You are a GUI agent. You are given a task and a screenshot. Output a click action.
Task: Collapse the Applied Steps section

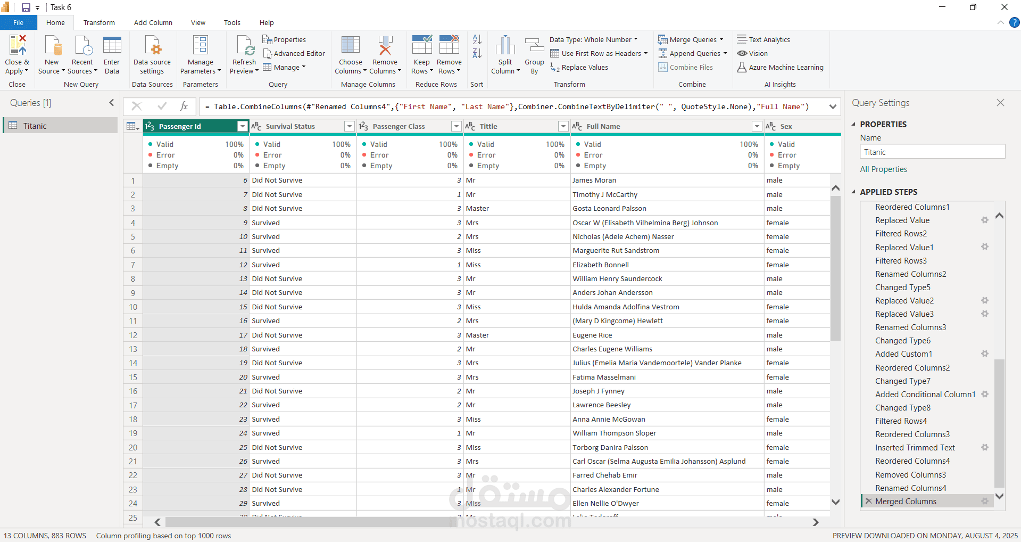(854, 192)
